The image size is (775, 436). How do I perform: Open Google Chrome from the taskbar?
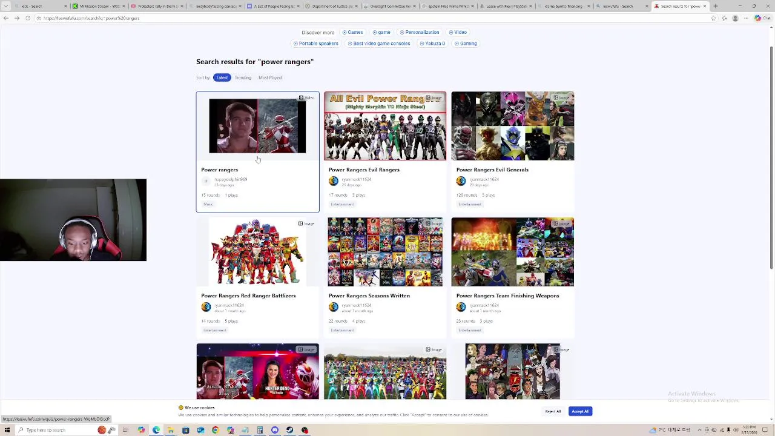coord(216,430)
